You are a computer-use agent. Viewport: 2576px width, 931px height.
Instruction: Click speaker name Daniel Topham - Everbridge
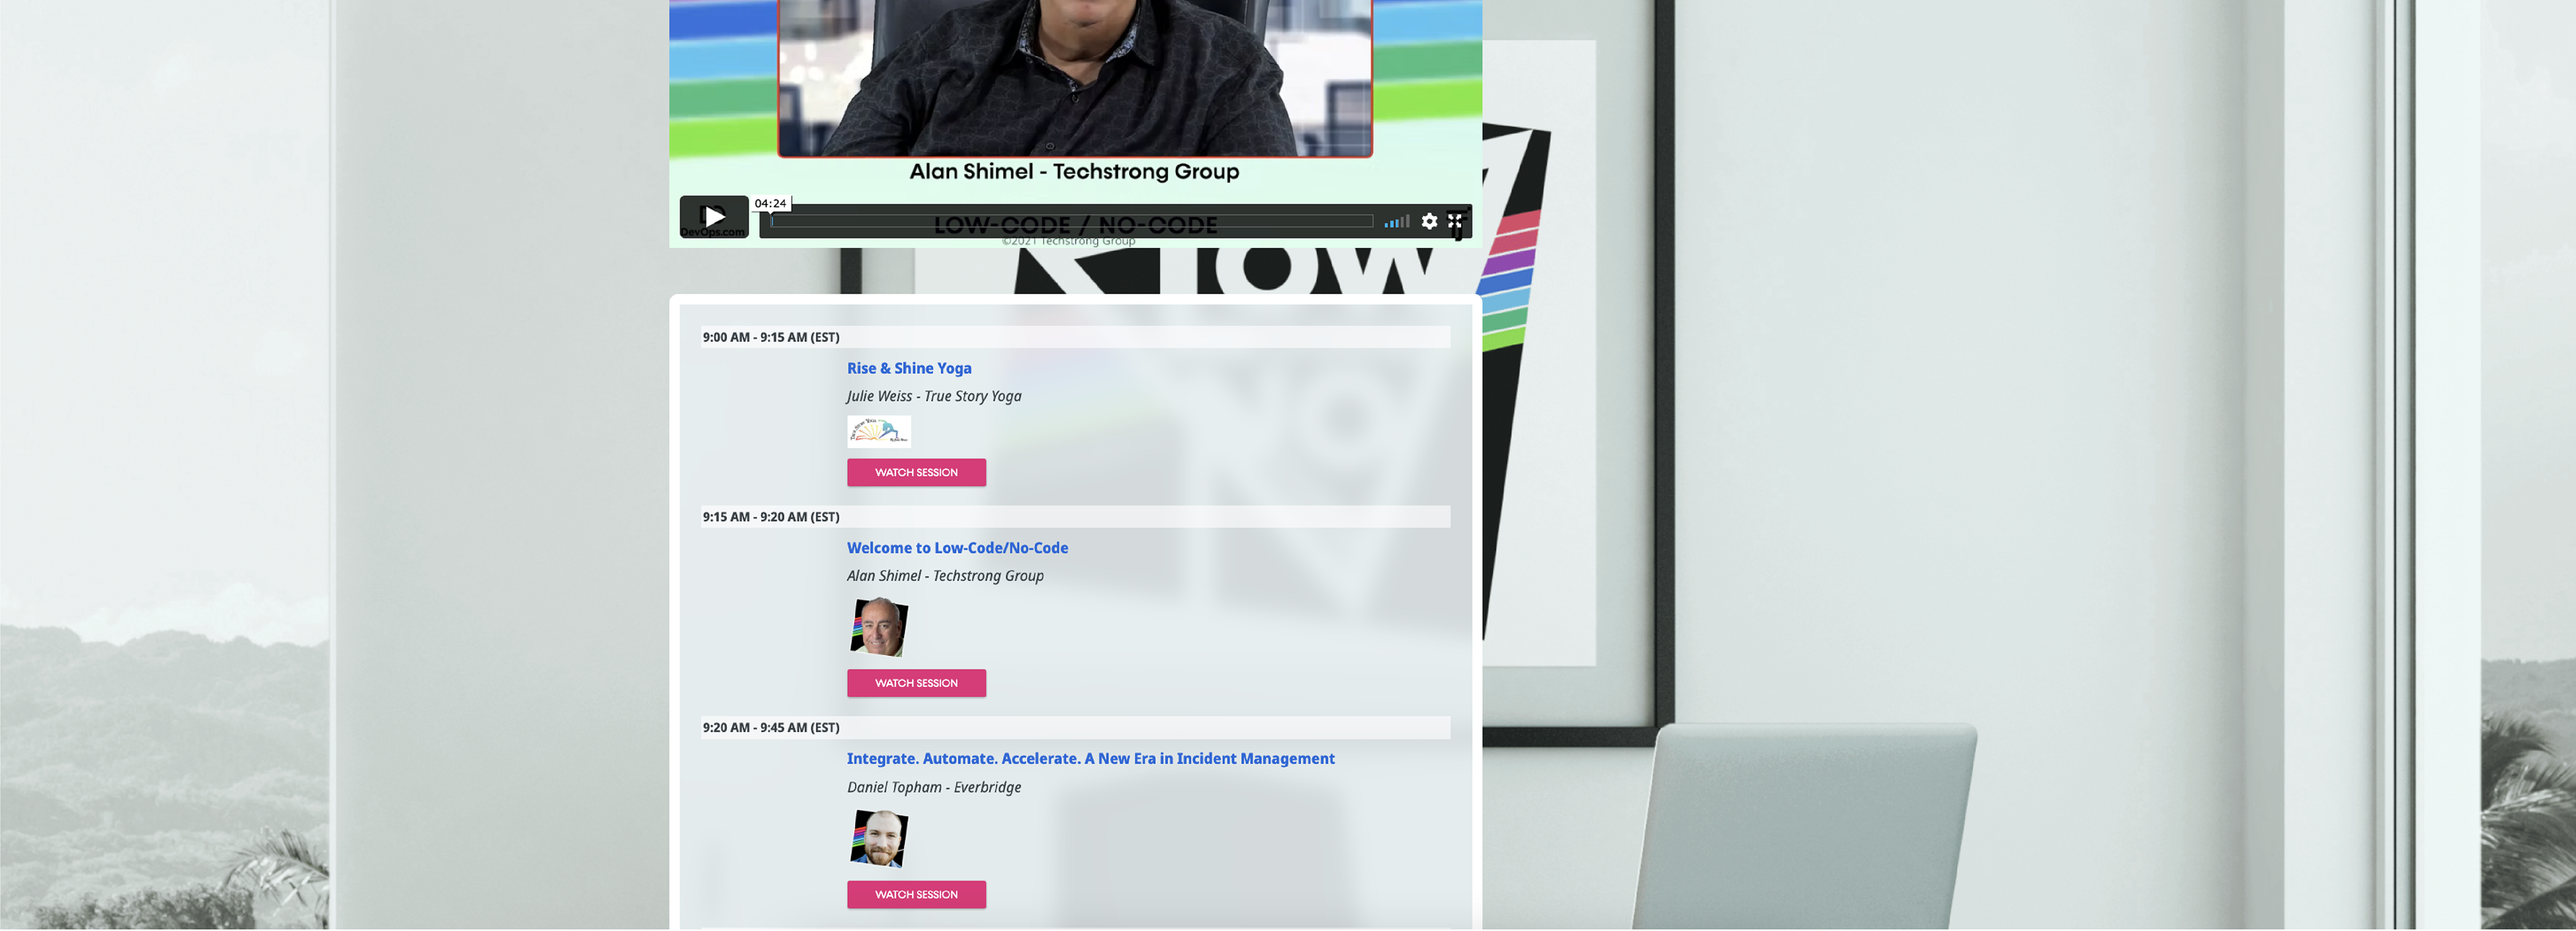[934, 788]
